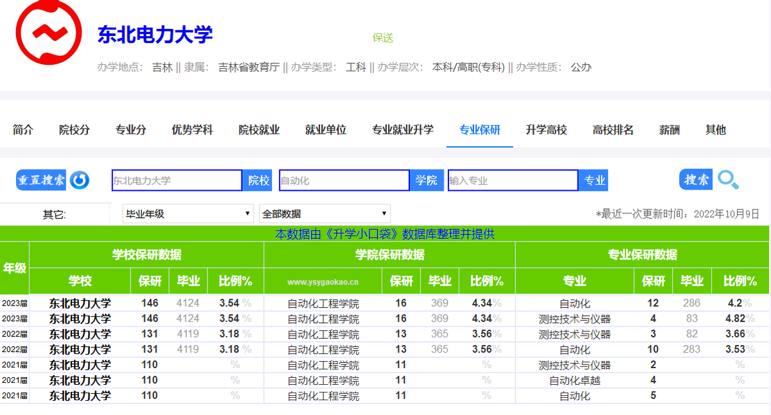Screen dimensions: 771x415
Task: Switch to the 就业单位 tab
Action: (x=326, y=130)
